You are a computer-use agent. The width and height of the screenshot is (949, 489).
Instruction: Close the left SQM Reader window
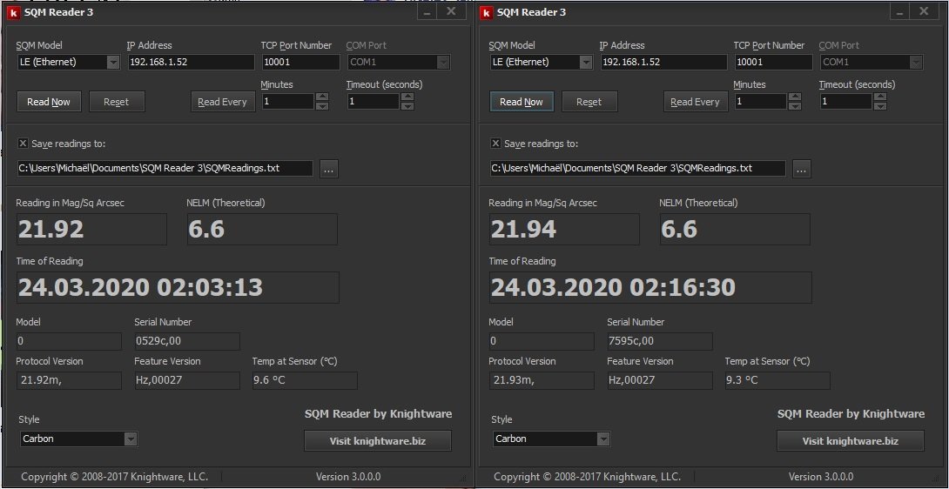pyautogui.click(x=451, y=11)
